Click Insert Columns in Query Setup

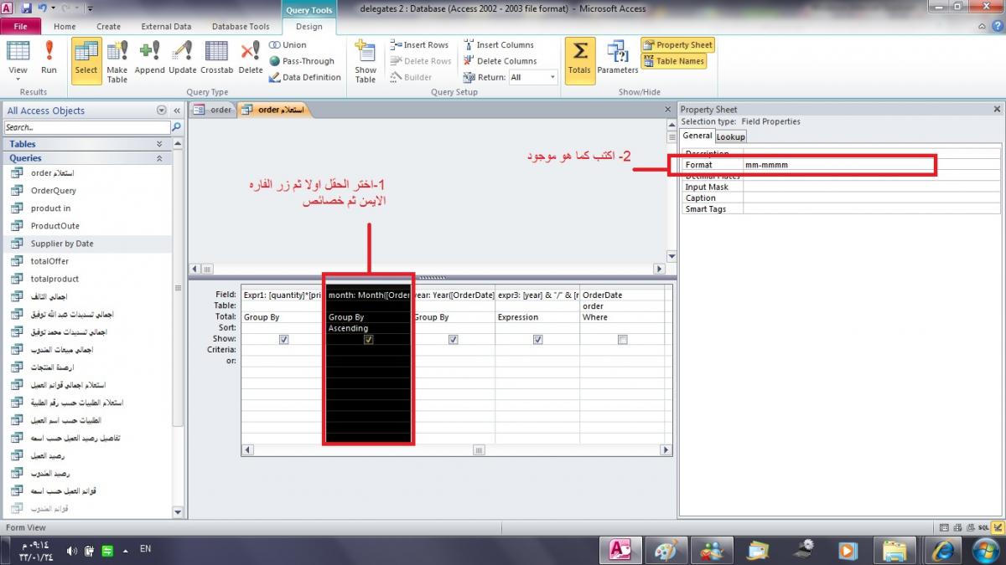point(499,45)
